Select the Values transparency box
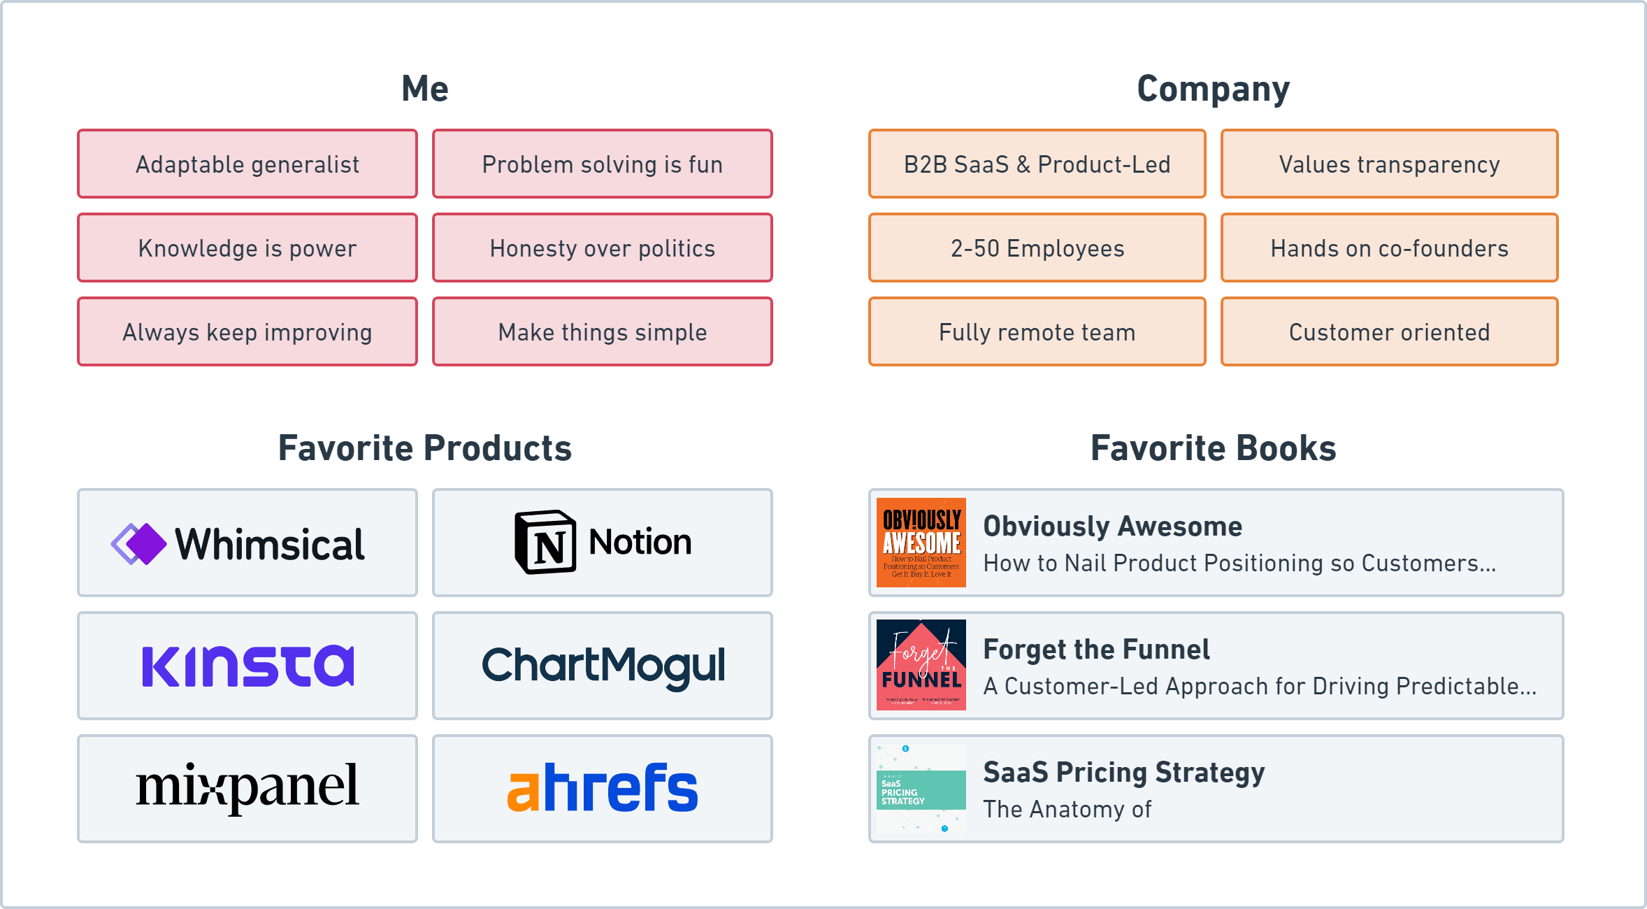 point(1389,164)
